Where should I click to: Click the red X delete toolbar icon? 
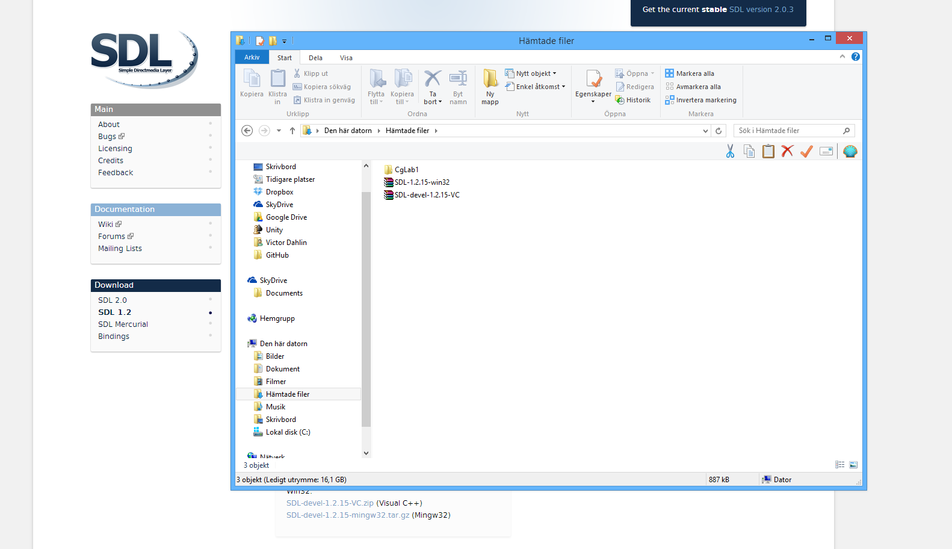point(787,151)
